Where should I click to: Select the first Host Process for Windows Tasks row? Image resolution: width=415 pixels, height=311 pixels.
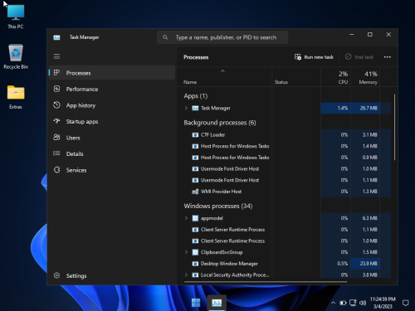pos(285,146)
